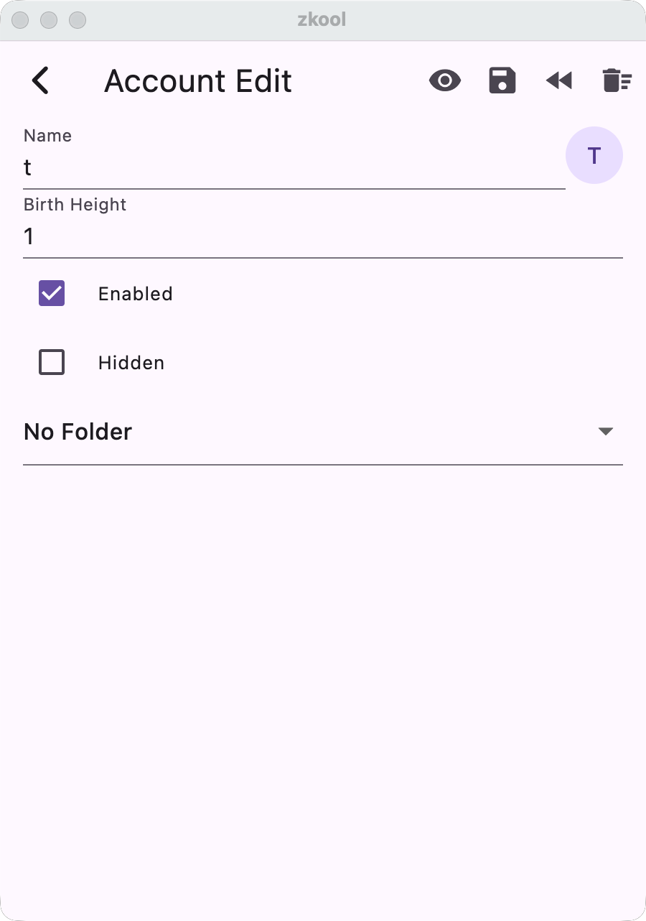The width and height of the screenshot is (646, 921).
Task: Open the eye icon next to save
Action: [x=445, y=80]
